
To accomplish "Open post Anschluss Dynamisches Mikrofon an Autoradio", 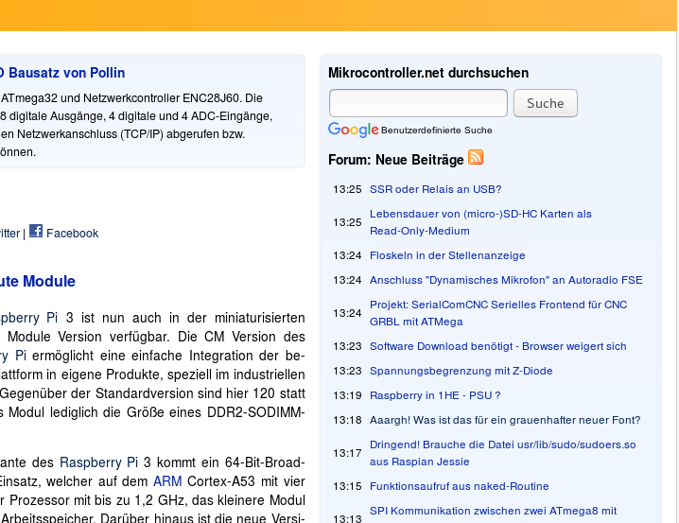I will tap(506, 280).
